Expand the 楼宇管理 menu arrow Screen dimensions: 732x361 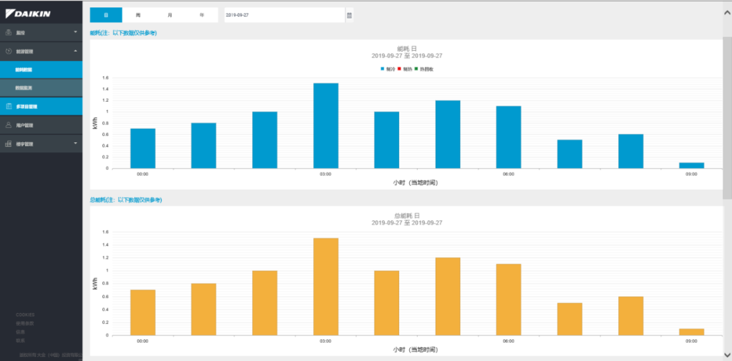(75, 143)
